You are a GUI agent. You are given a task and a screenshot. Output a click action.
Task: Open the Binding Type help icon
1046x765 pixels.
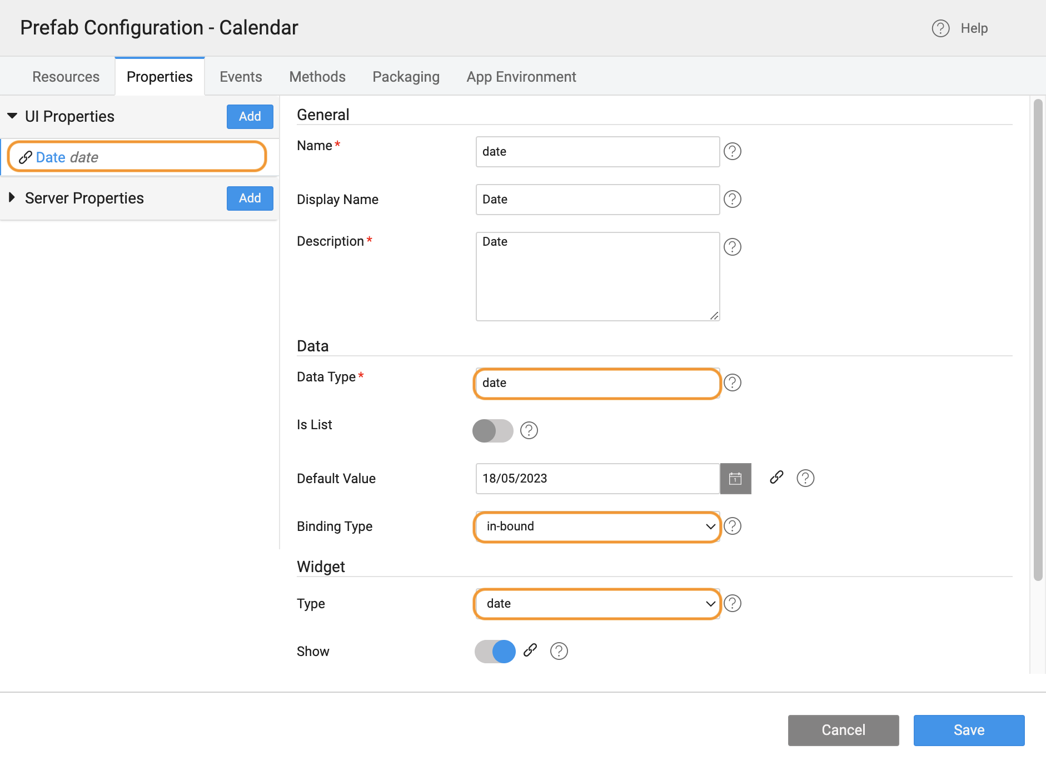point(733,526)
